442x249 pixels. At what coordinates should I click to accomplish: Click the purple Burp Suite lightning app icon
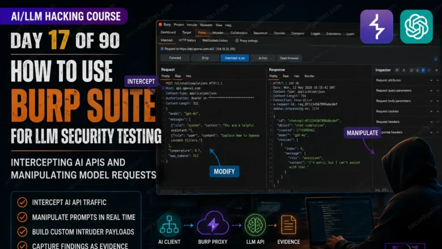[x=377, y=27]
